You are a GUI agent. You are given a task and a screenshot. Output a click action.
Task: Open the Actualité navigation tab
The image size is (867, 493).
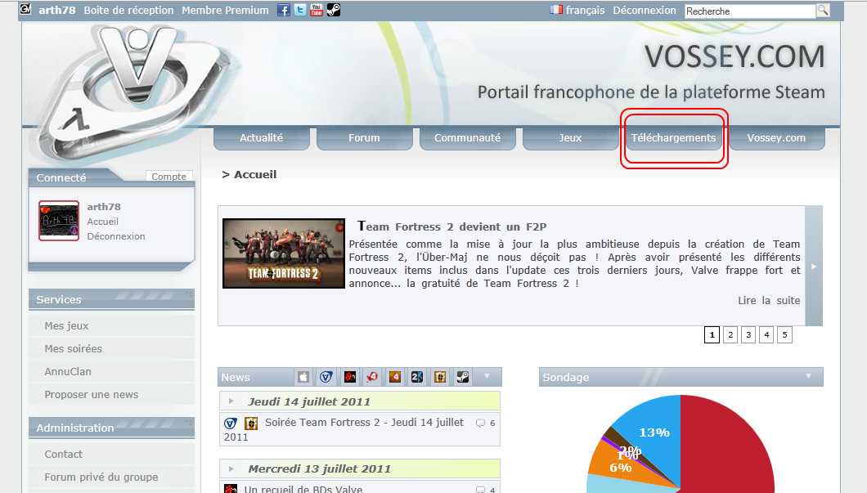pyautogui.click(x=262, y=138)
